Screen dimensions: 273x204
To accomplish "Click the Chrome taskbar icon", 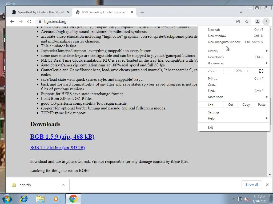I will click(73, 199).
